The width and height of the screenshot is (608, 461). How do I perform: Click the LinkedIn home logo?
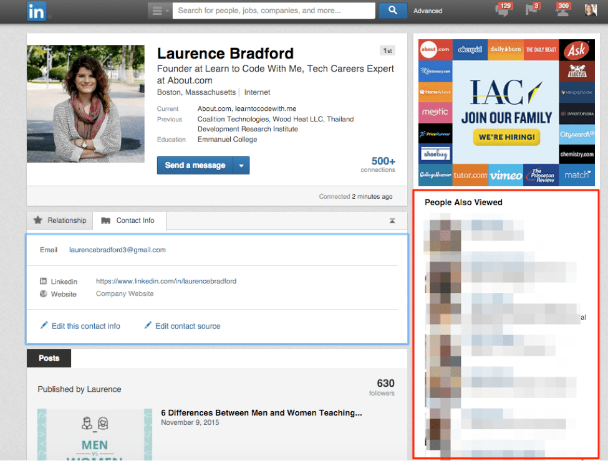(x=36, y=11)
